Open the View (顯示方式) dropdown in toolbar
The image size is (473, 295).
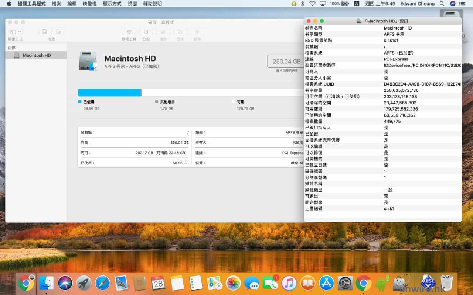[15, 32]
